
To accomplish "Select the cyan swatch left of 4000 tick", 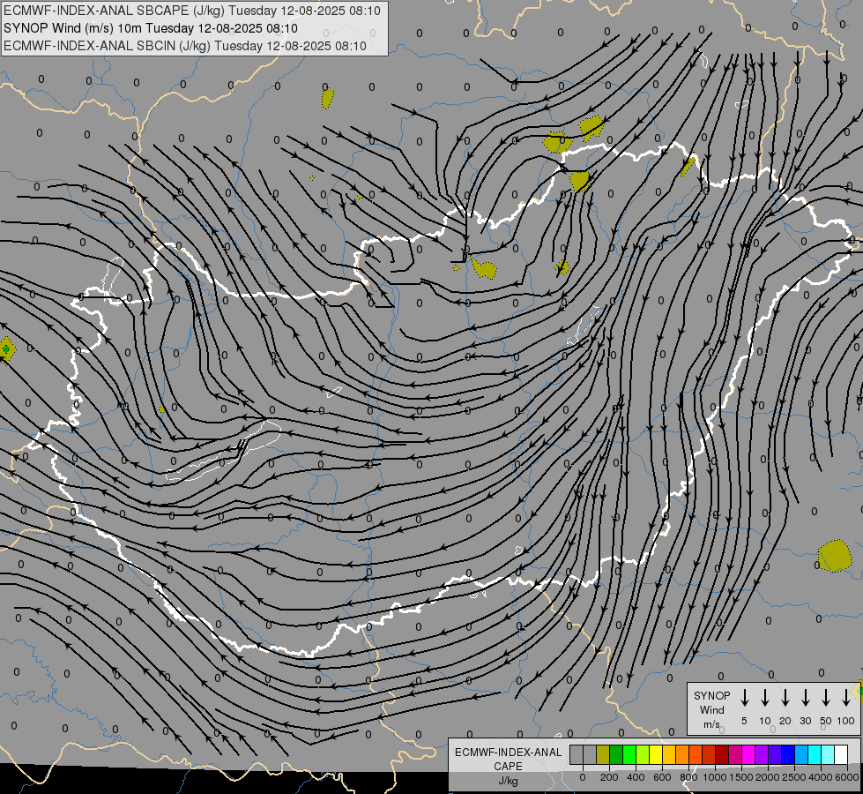I will 815,754.
